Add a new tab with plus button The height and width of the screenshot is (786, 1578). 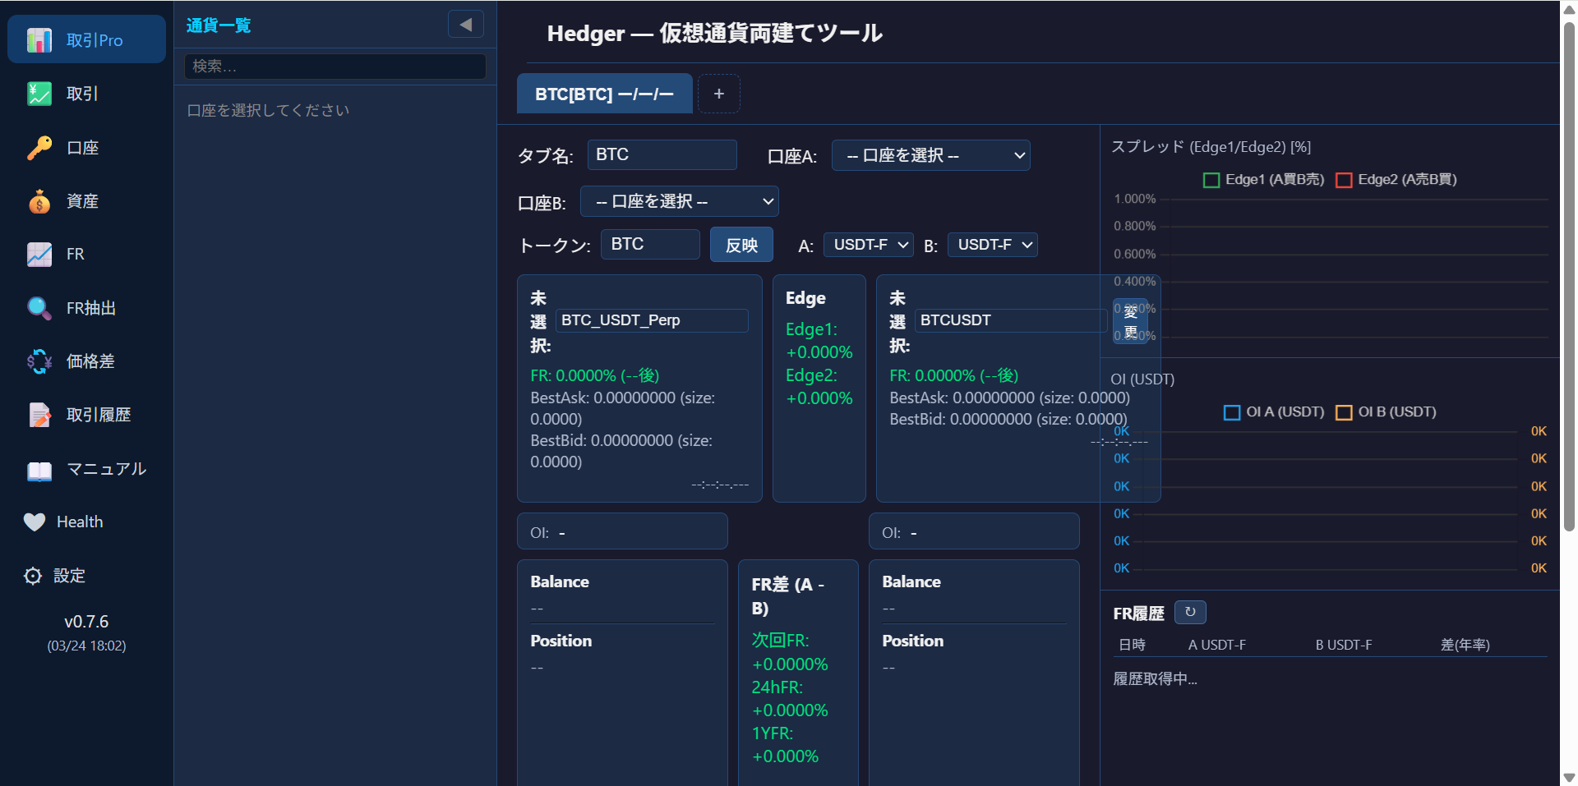coord(718,94)
